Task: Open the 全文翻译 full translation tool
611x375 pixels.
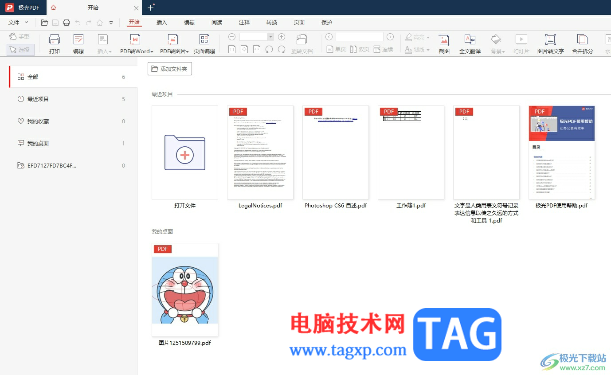Action: click(470, 44)
